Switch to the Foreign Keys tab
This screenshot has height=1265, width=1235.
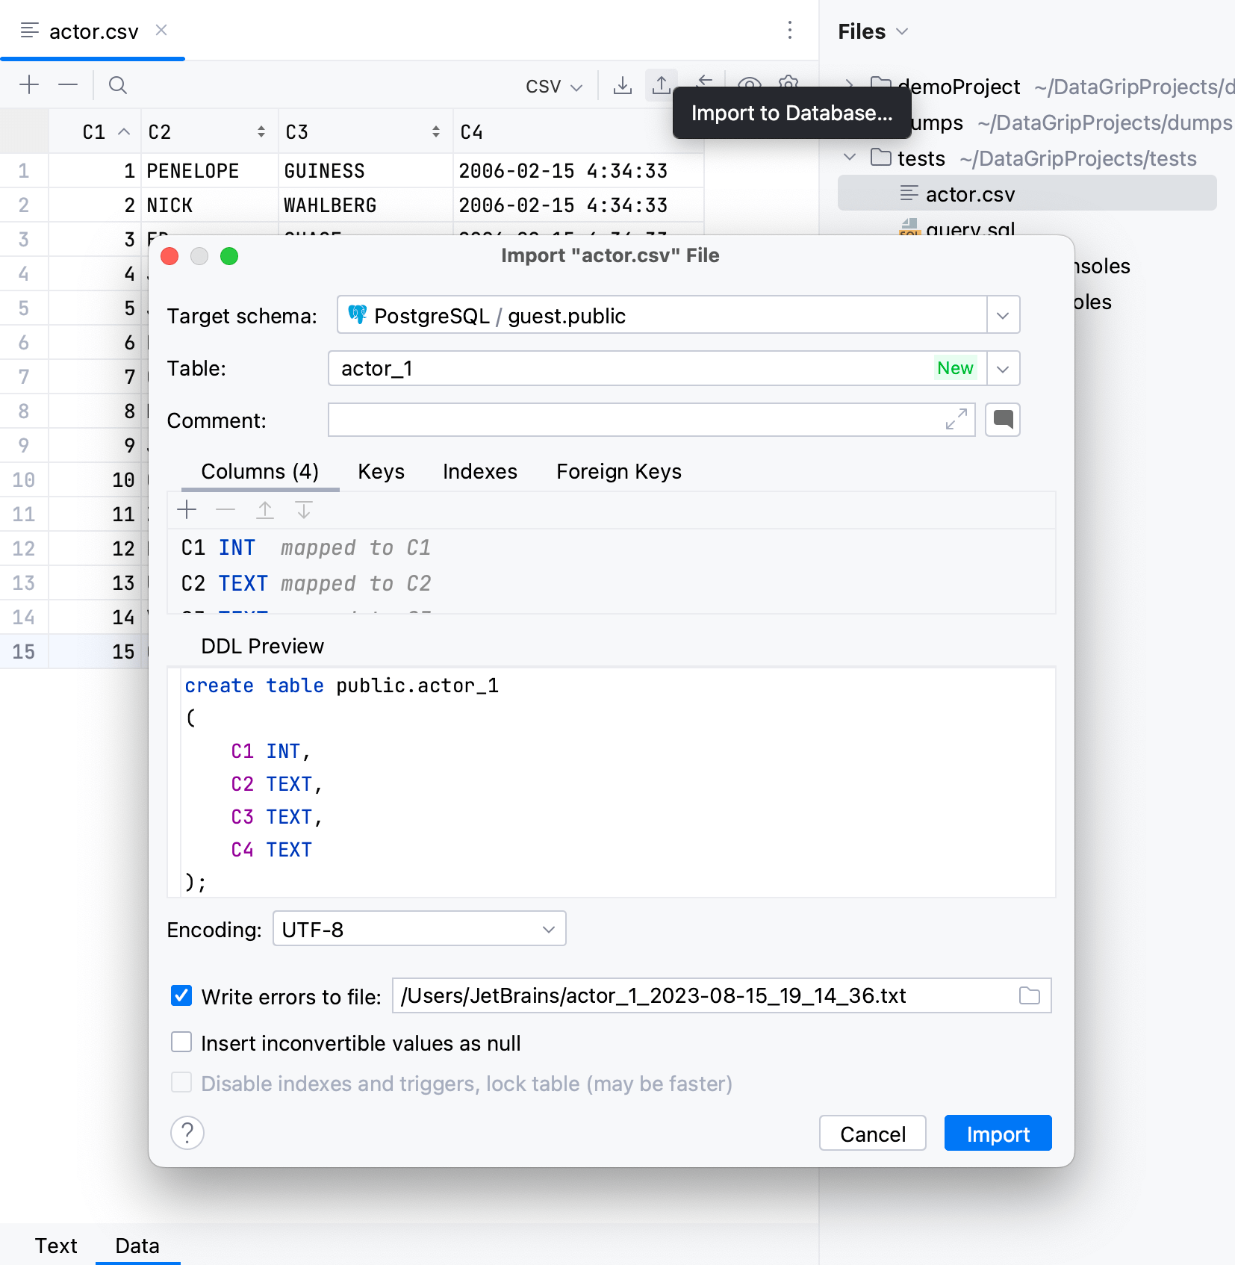pos(619,472)
